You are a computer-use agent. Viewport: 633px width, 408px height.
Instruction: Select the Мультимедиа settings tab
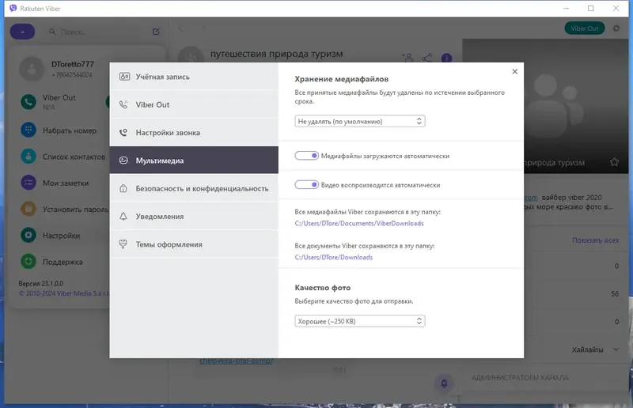[x=194, y=161]
